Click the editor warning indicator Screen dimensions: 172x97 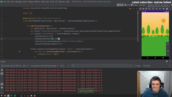click(x=131, y=9)
